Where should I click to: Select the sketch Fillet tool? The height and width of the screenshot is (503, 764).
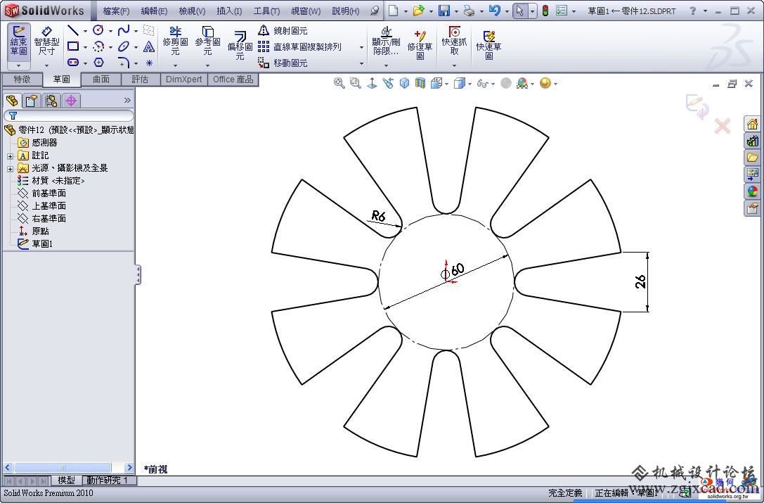coord(123,62)
